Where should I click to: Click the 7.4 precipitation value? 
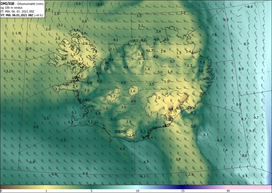coord(225,150)
